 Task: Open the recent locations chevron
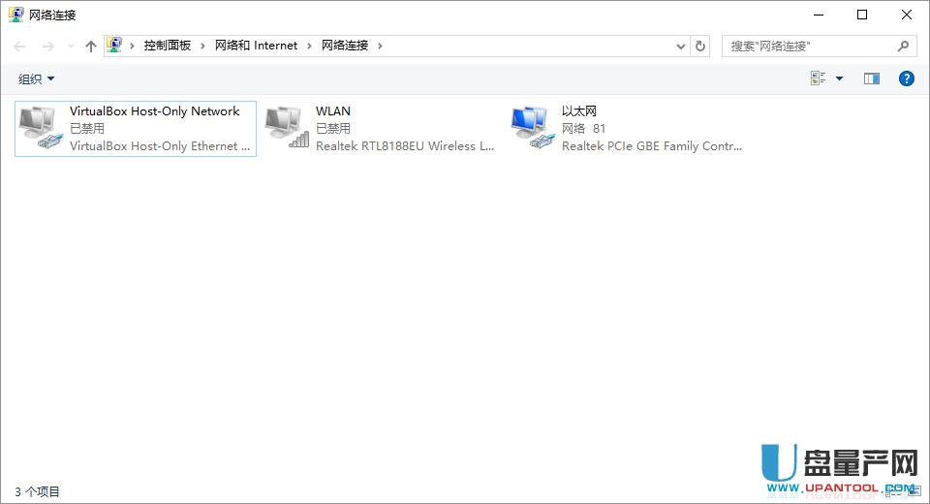click(72, 46)
